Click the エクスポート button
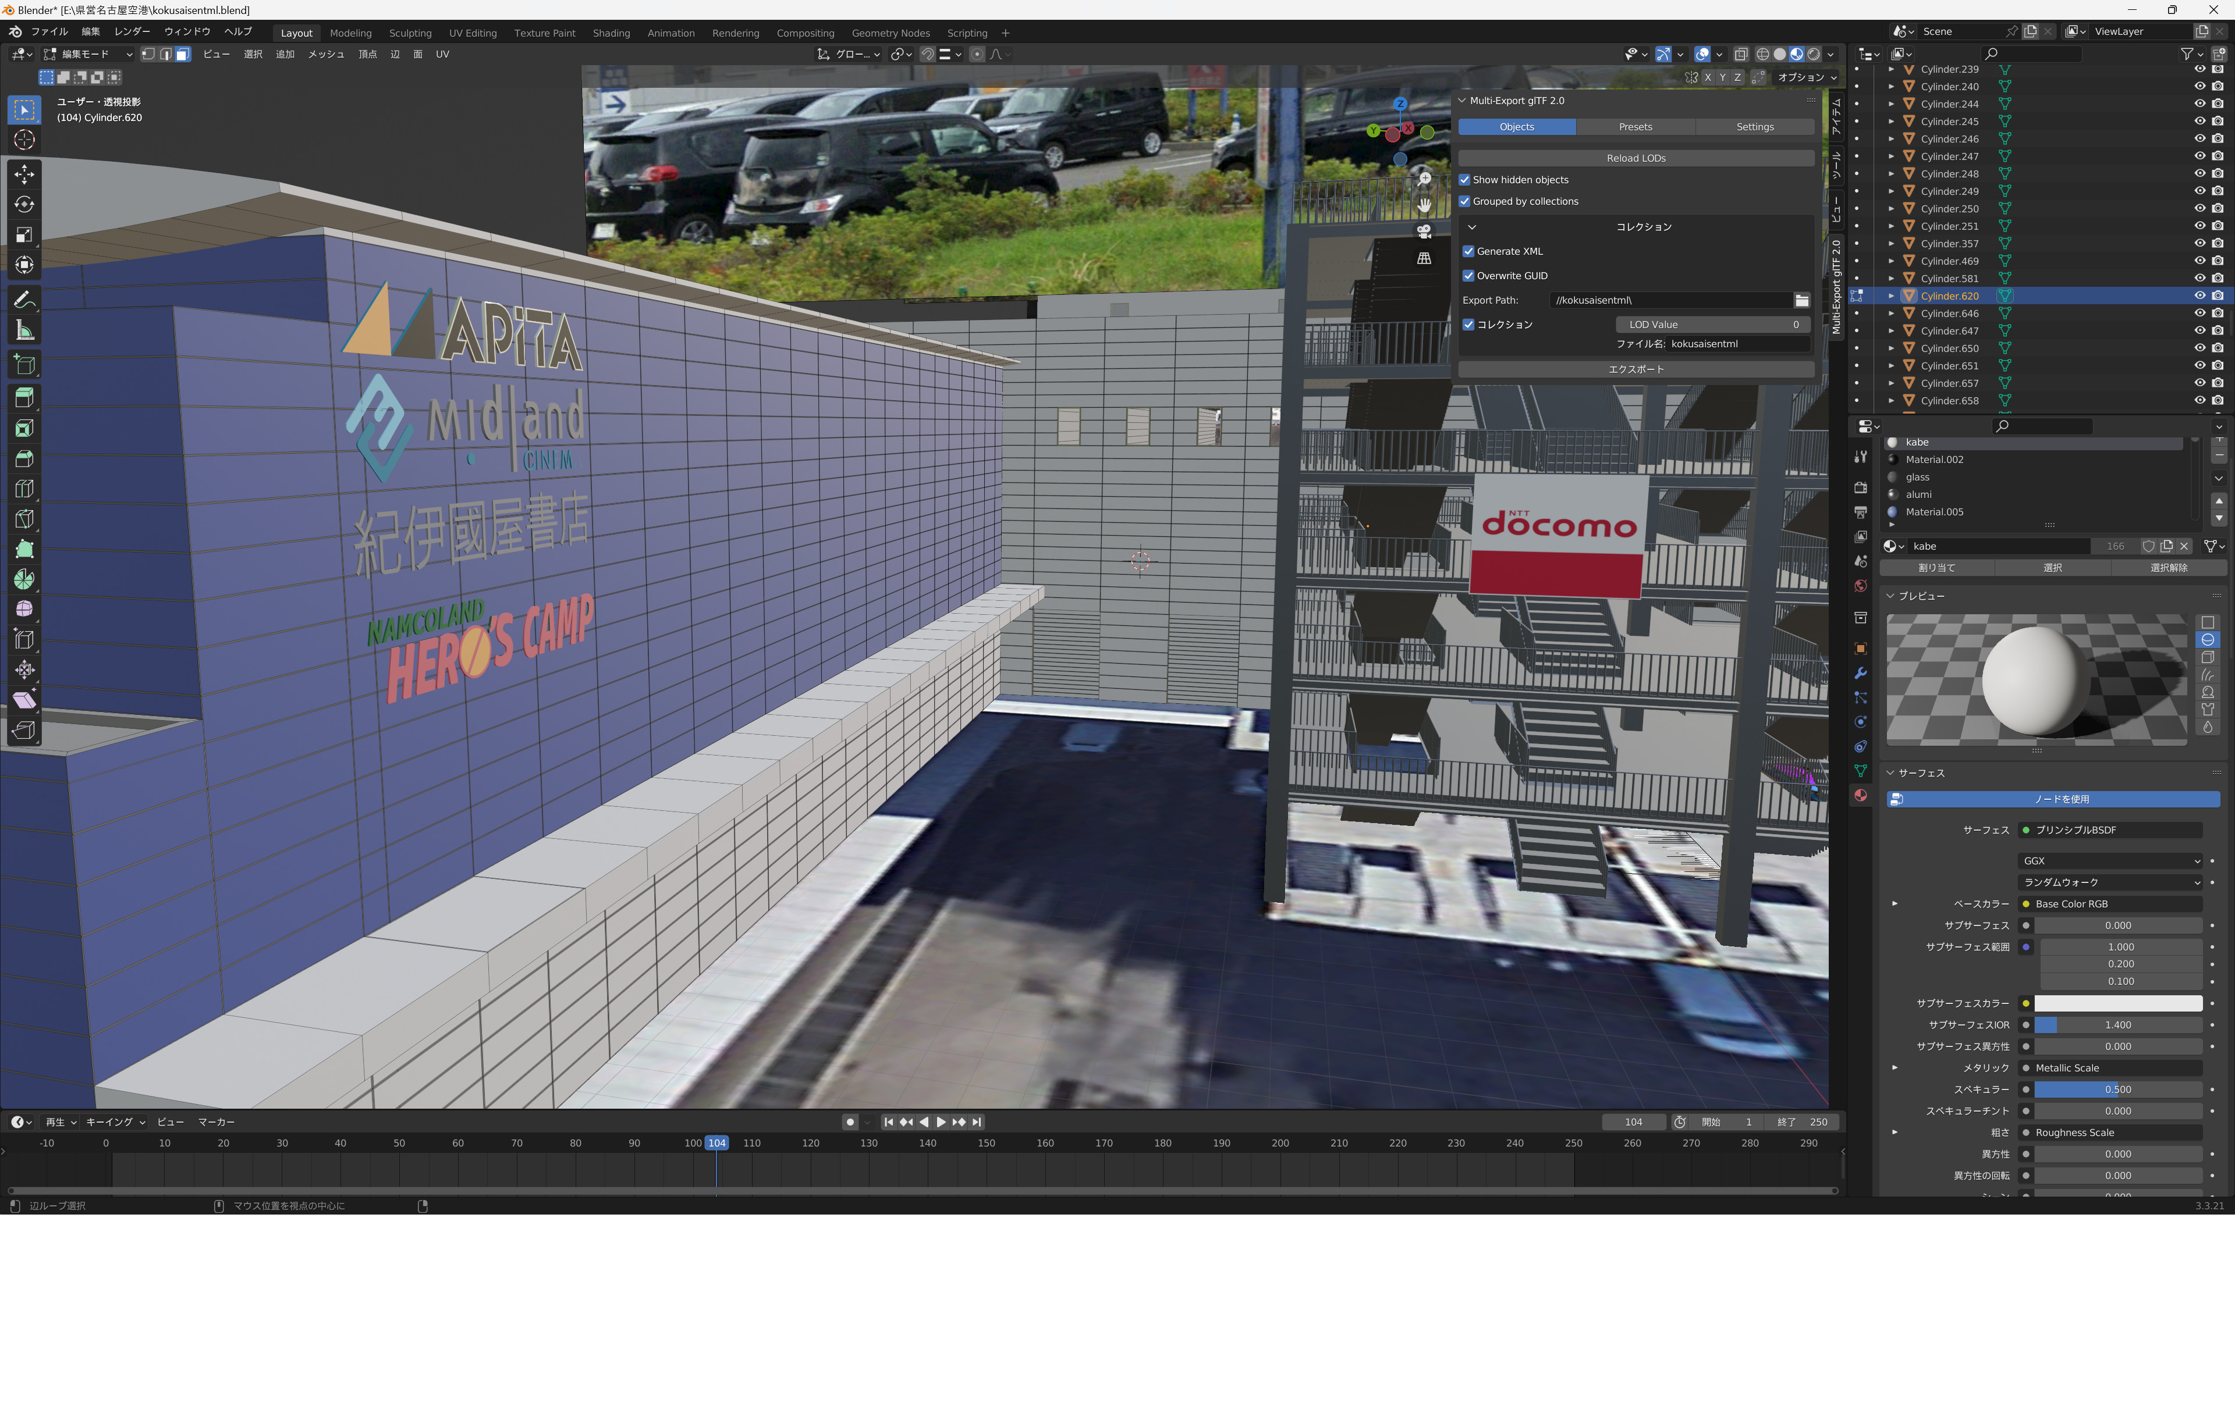Viewport: 2235px width, 1410px height. tap(1636, 369)
